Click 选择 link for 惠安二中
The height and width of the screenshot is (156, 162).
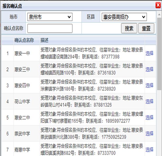point(149,118)
